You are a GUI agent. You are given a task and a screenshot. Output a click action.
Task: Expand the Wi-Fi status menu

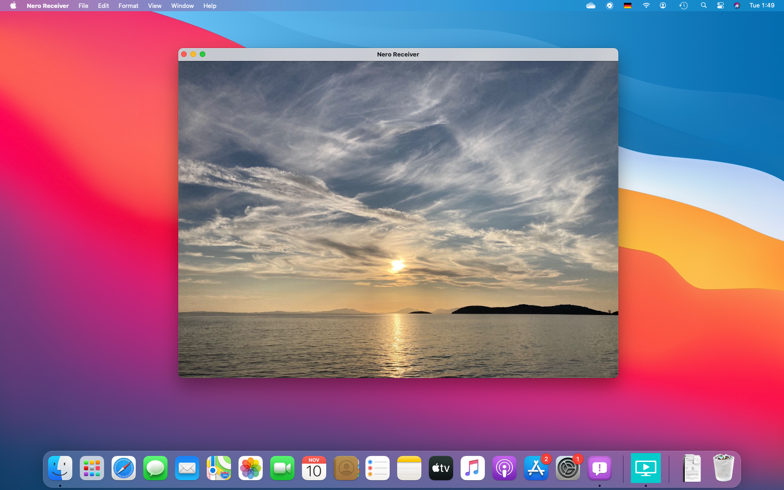(x=646, y=6)
